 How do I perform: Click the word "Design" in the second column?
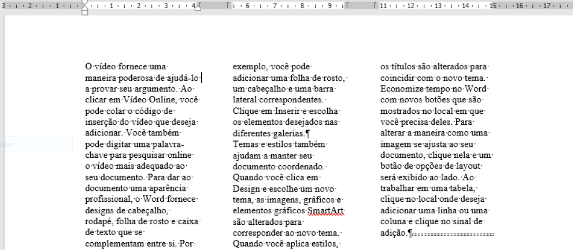point(245,189)
